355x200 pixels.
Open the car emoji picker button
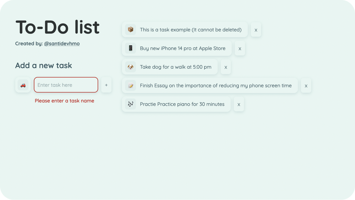[x=23, y=85]
